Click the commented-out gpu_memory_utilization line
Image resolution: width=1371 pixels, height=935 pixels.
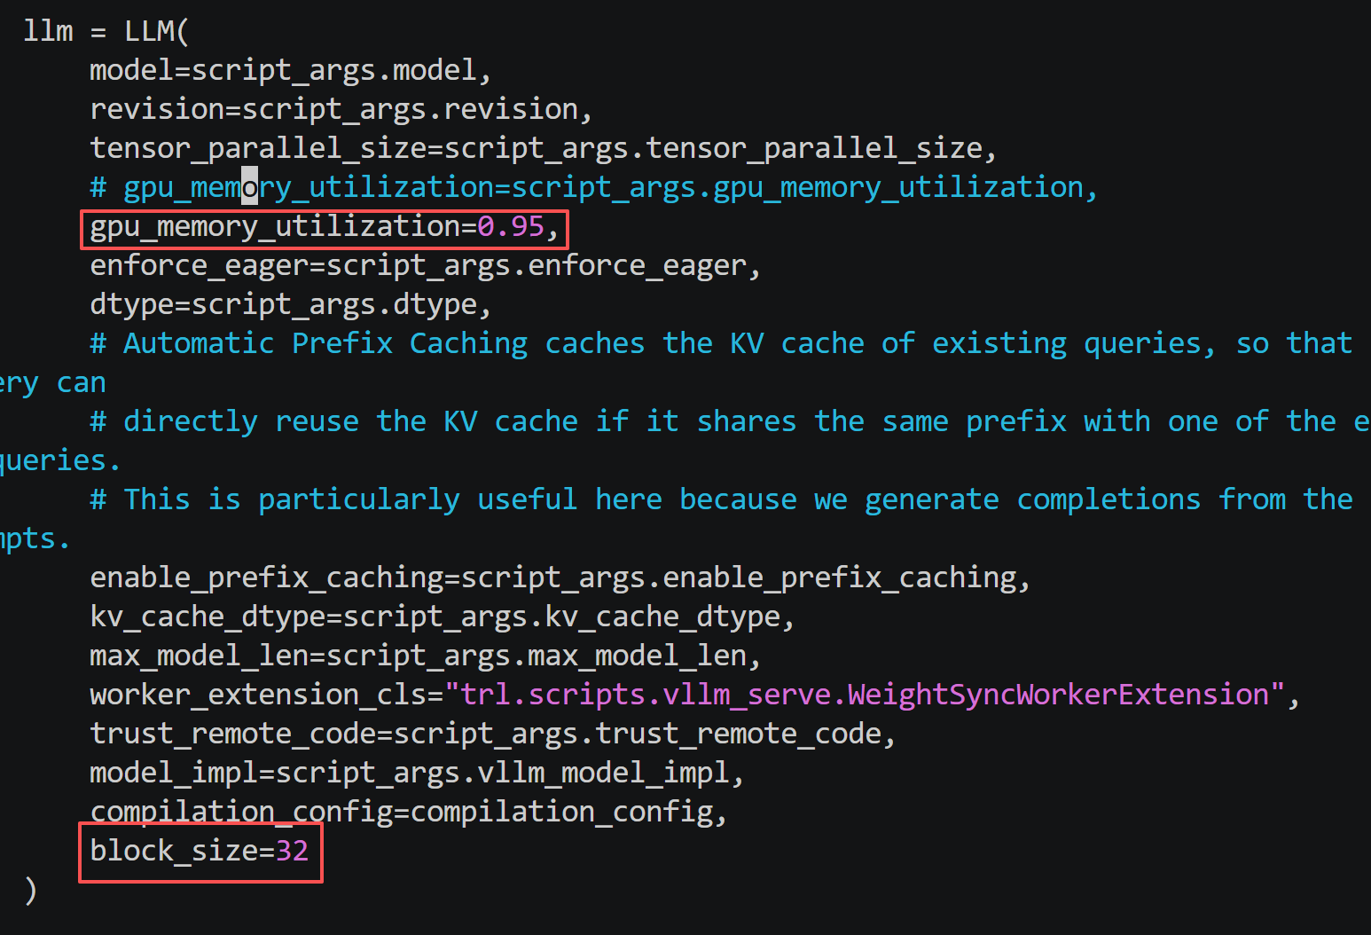(594, 187)
